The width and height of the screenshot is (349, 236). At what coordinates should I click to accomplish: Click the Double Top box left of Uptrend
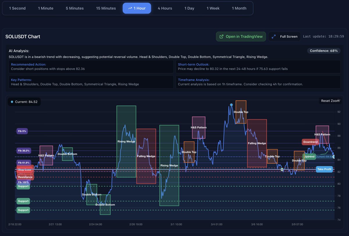click(x=299, y=160)
